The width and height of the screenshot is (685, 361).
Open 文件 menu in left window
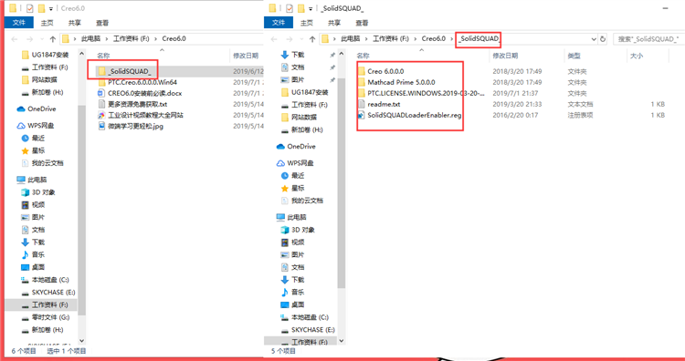pos(18,23)
